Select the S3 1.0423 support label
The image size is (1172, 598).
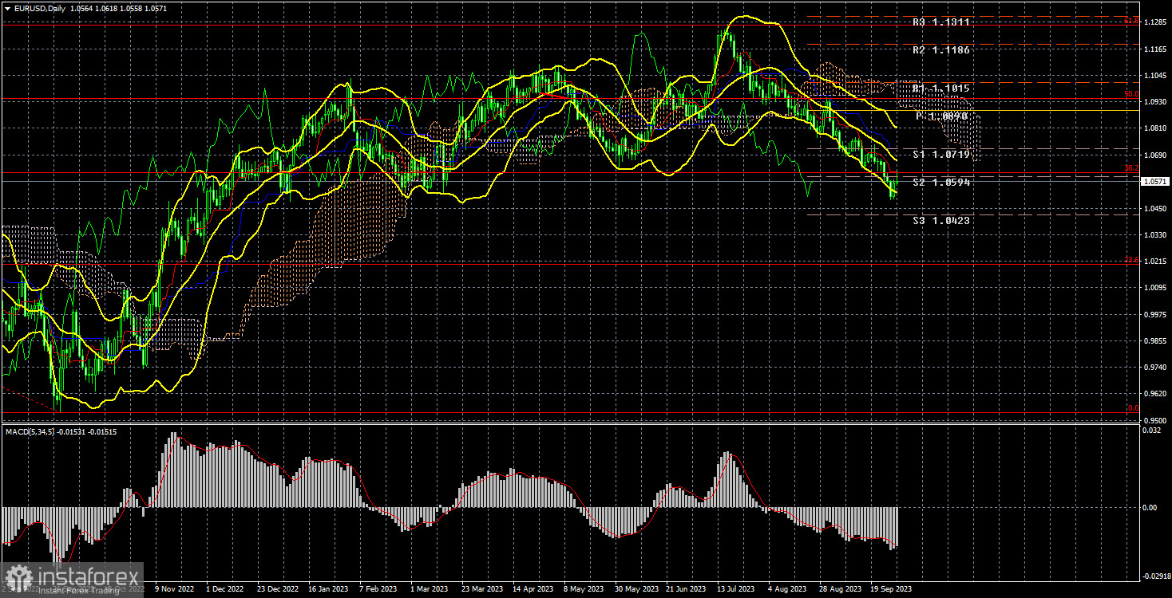tap(941, 221)
